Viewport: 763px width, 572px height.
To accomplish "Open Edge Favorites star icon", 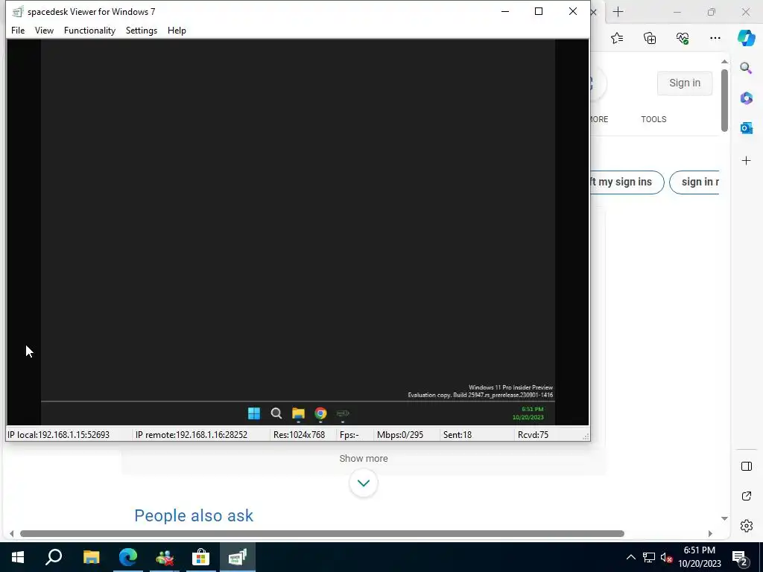I will pos(617,38).
